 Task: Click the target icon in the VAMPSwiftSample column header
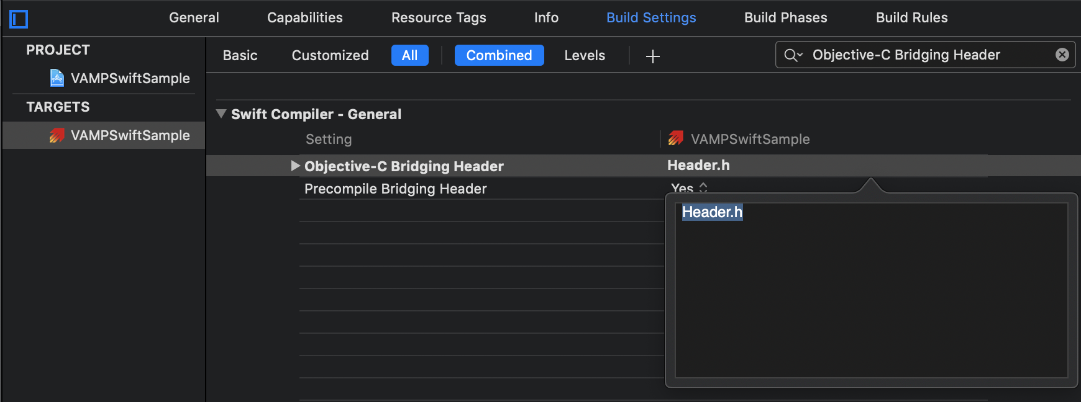675,138
